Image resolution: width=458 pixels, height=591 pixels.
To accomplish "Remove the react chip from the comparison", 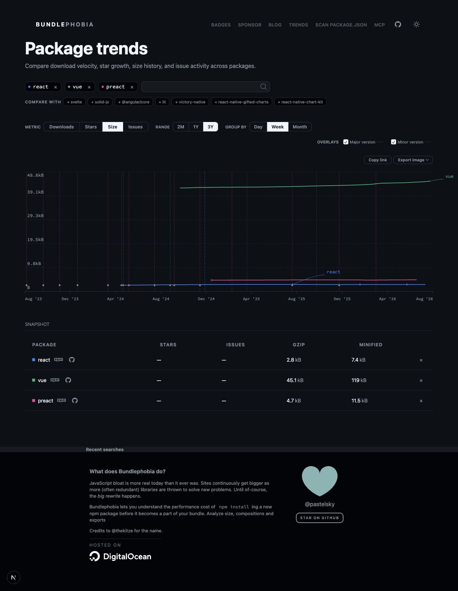I will point(55,87).
